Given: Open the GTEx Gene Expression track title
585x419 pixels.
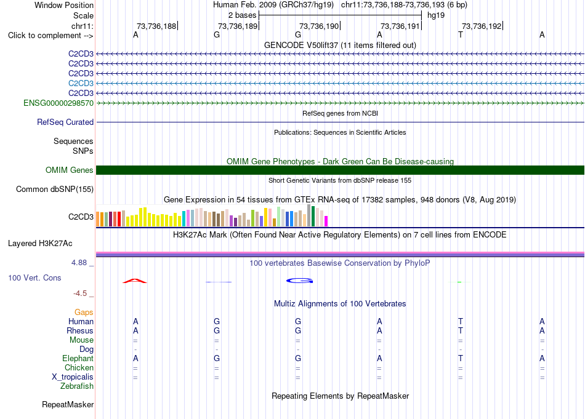Looking at the screenshot, I should click(340, 199).
